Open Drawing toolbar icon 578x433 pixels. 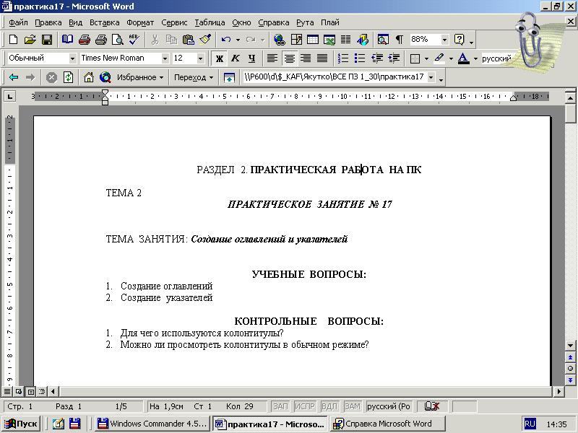(363, 39)
